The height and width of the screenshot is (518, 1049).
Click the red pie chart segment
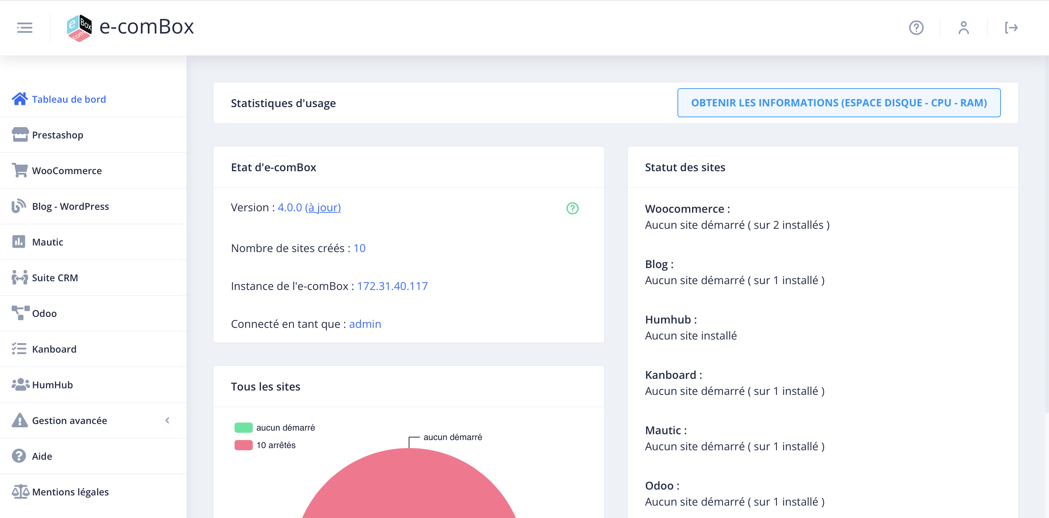pyautogui.click(x=409, y=489)
